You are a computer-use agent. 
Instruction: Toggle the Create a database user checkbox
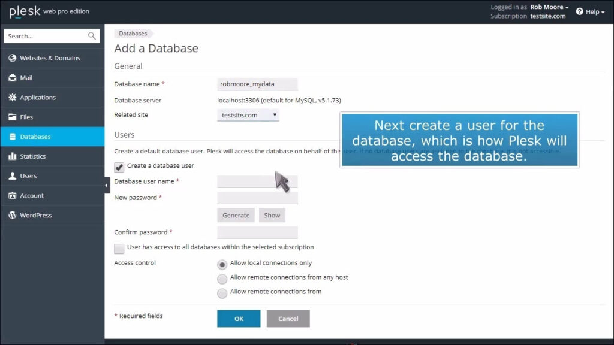coord(119,167)
